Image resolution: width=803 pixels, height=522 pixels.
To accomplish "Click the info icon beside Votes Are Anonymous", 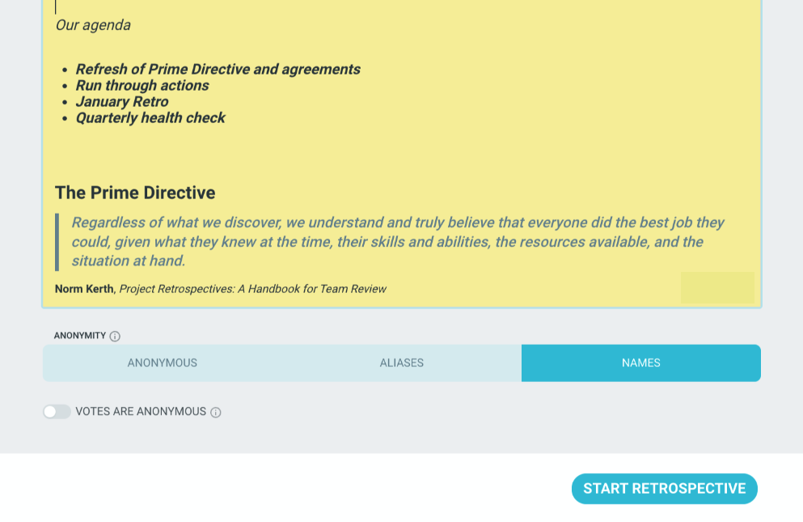I will tap(216, 412).
